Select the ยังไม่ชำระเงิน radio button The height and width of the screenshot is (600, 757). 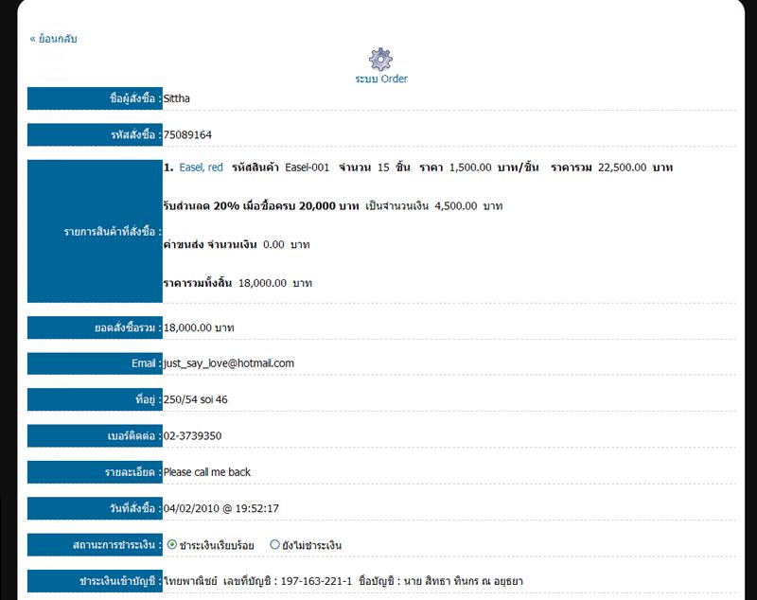pos(275,545)
